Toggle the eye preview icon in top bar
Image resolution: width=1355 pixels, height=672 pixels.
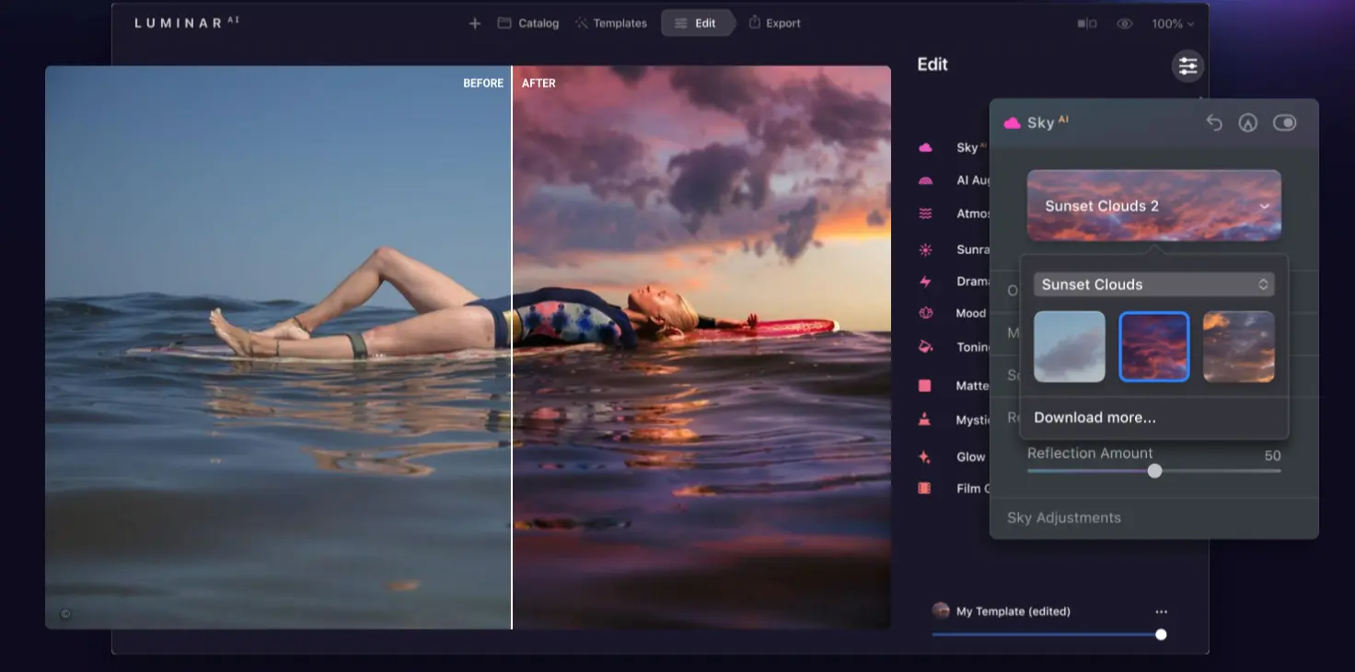1125,24
